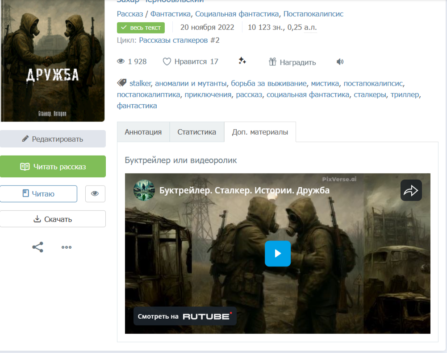Open the three-dots more options menu
Image resolution: width=447 pixels, height=353 pixels.
click(67, 247)
